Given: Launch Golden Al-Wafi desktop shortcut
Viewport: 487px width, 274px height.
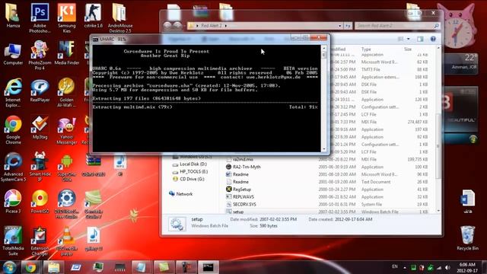Looking at the screenshot, I should (66, 92).
